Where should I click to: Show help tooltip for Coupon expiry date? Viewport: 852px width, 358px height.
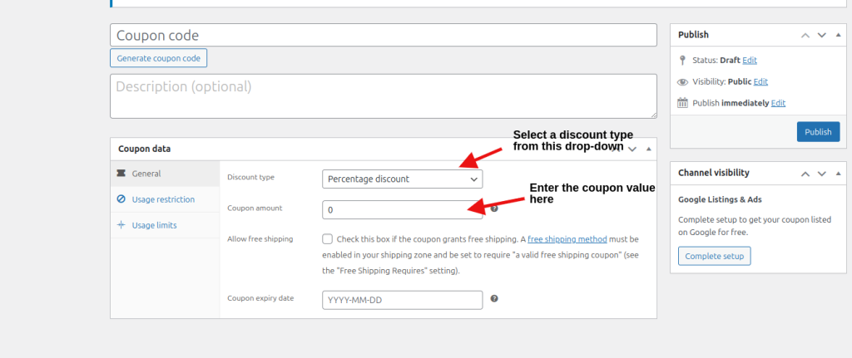pos(494,298)
